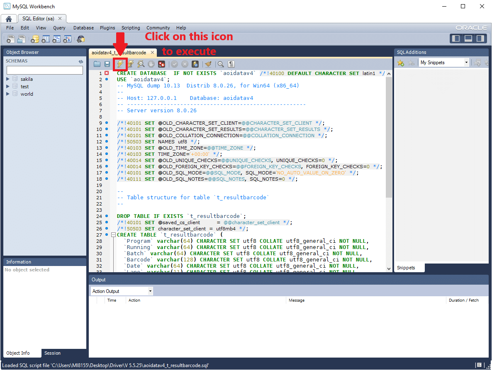Click the Execute lightning bolt icon
This screenshot has height=370, width=492.
point(120,64)
